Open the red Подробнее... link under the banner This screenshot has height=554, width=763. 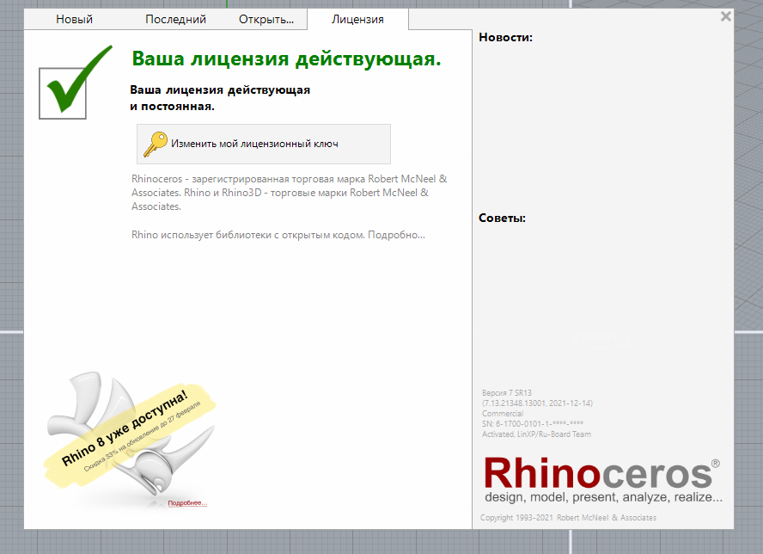coord(187,503)
